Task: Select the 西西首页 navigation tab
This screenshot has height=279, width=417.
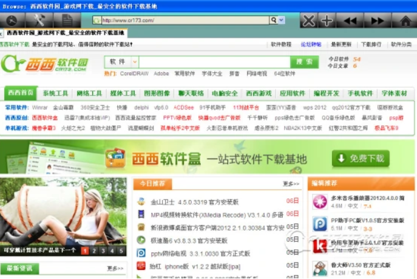Action: click(21, 92)
